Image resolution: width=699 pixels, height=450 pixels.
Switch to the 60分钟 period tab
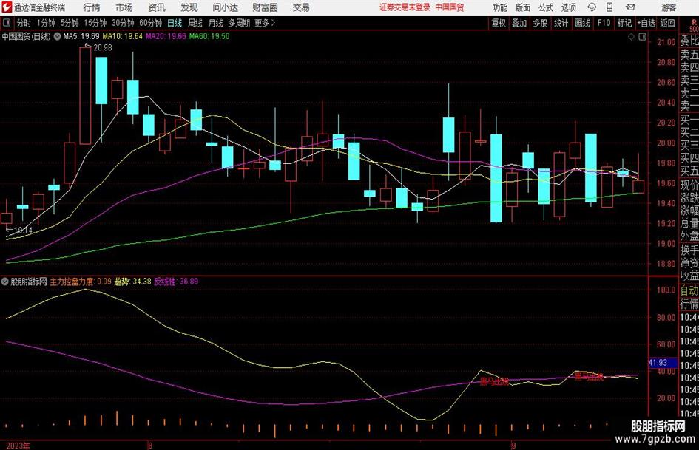(x=150, y=23)
